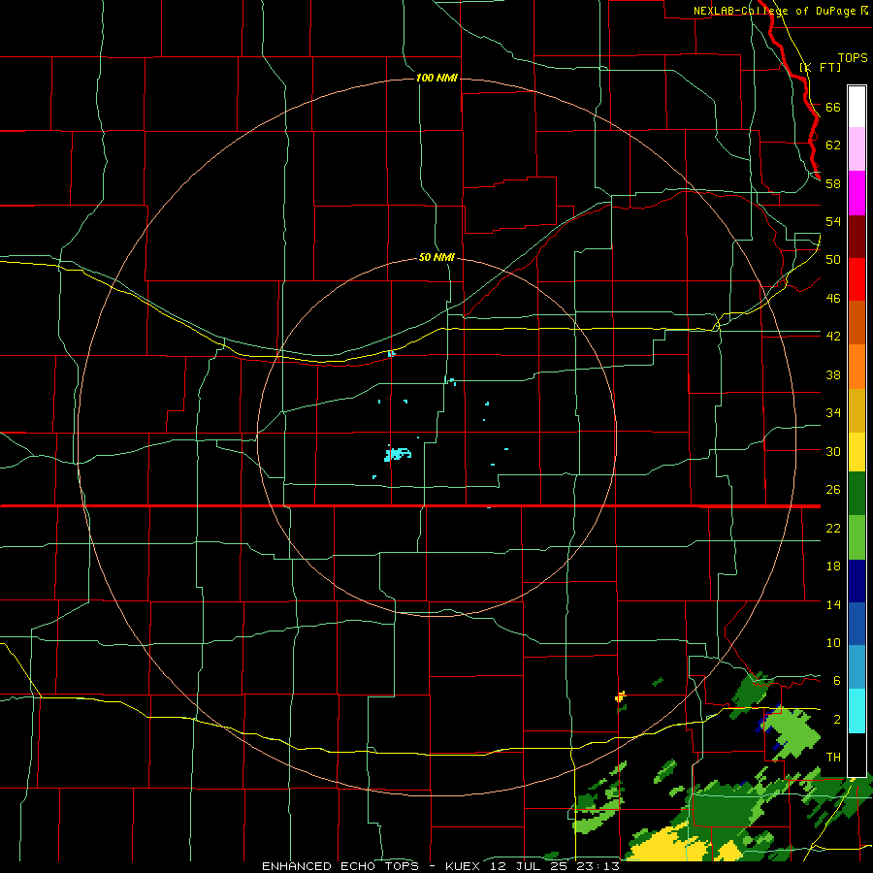
Task: Click the '26' legend value
Action: point(833,490)
